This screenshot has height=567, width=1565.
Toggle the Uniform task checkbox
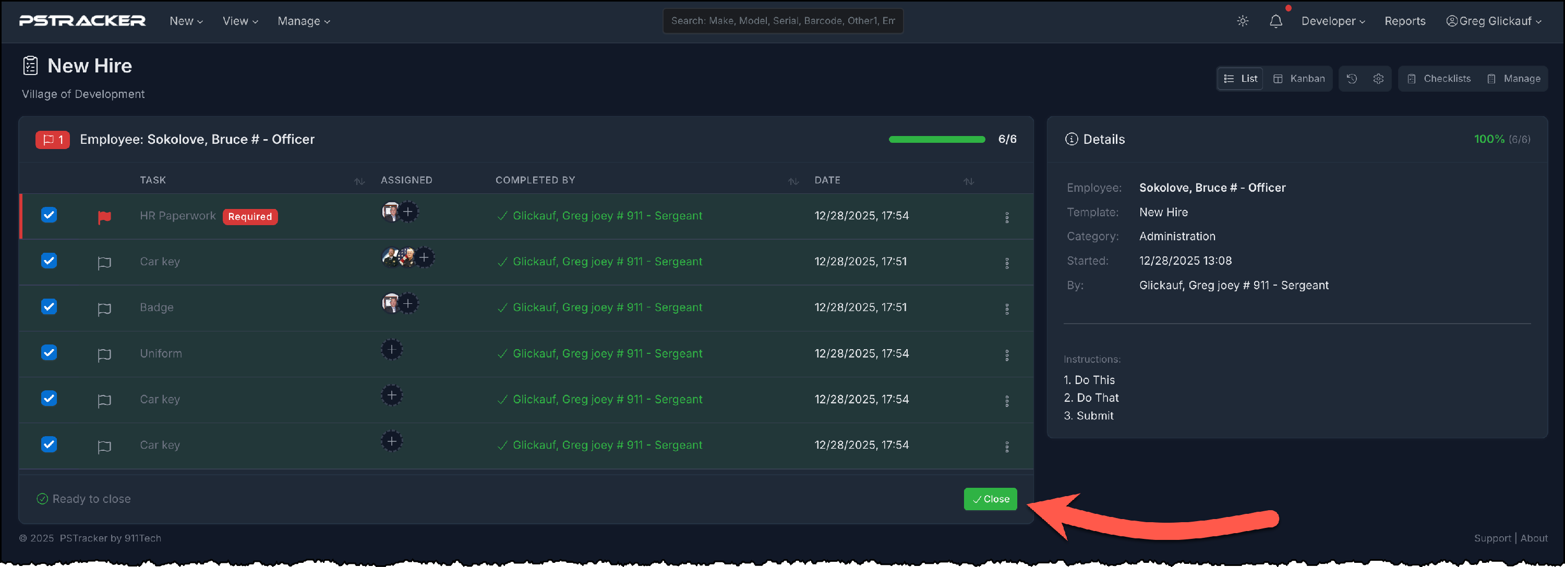tap(49, 353)
